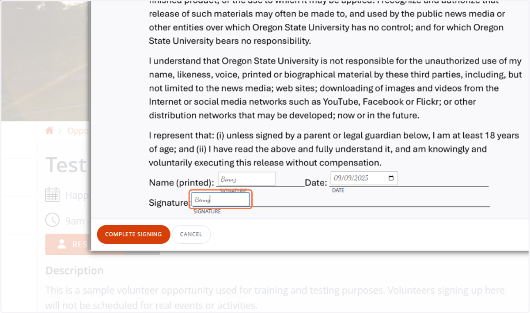
Task: Click the sample volunteer opportunity description text
Action: tap(275, 298)
